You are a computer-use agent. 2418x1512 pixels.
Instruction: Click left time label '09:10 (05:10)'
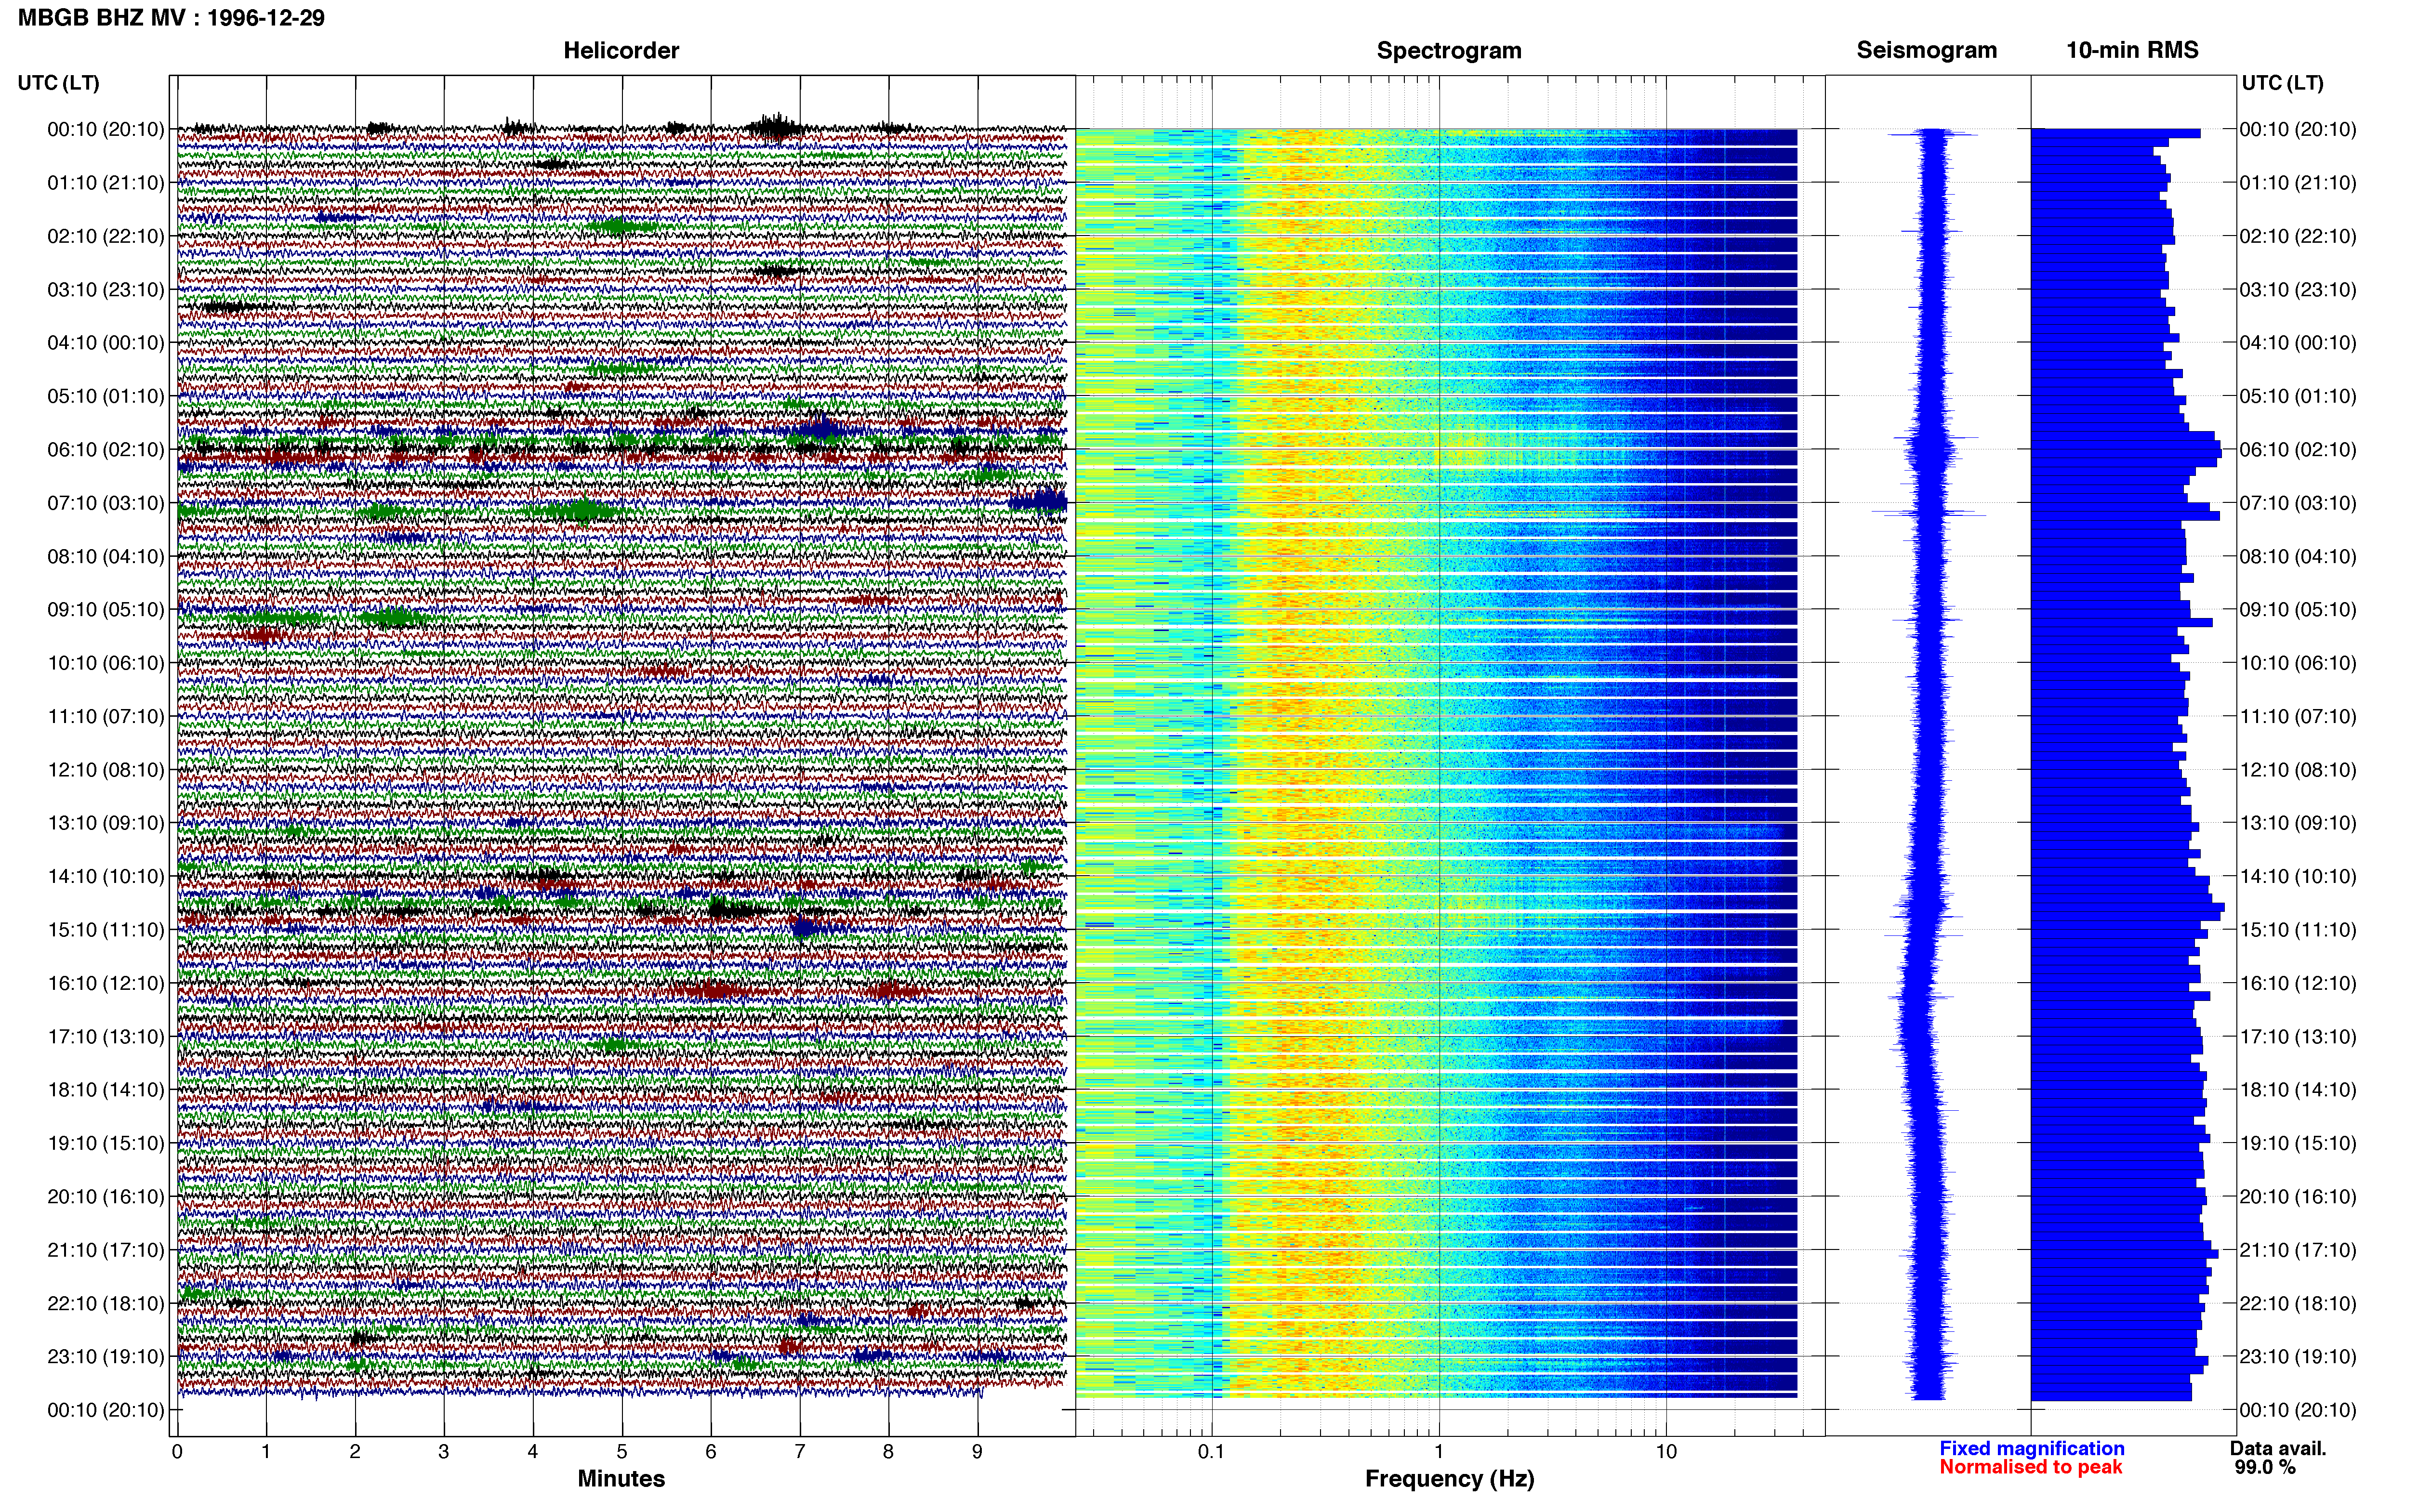click(106, 610)
